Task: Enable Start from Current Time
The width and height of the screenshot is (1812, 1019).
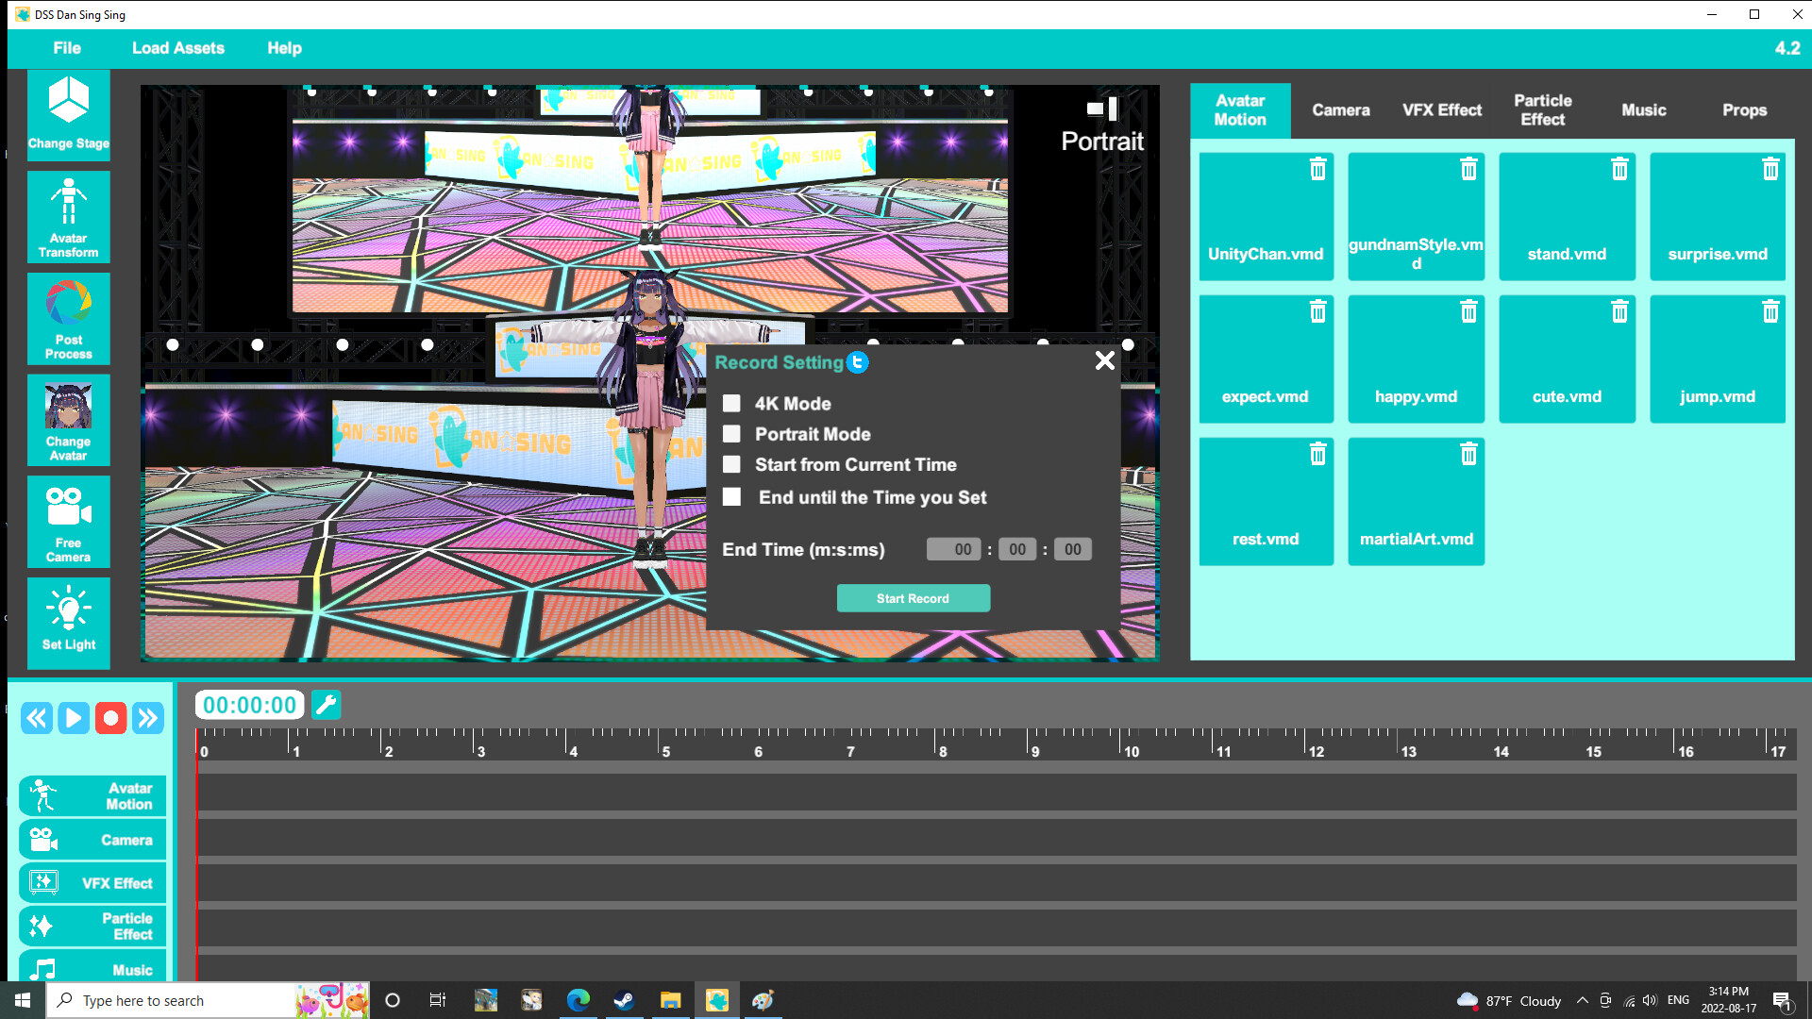Action: (x=731, y=464)
